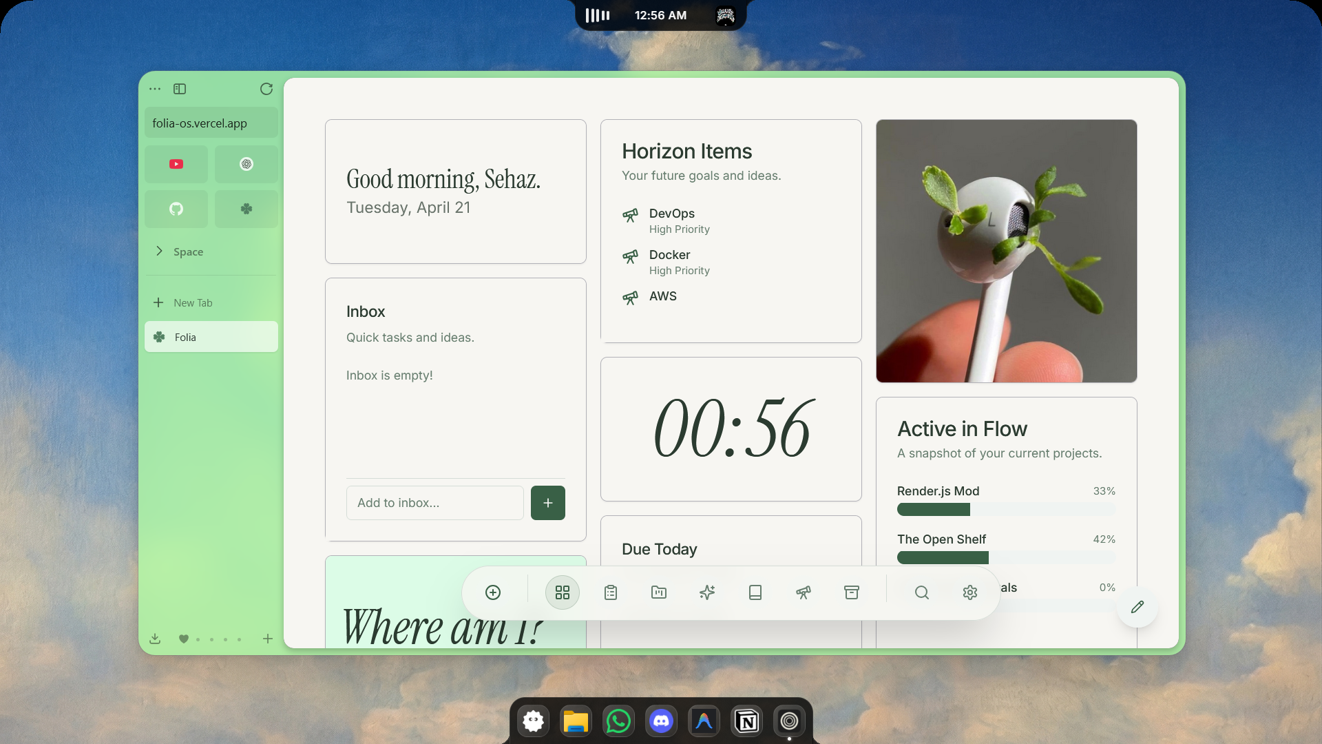1322x744 pixels.
Task: Open the GitHub pinned shortcut
Action: click(x=176, y=209)
